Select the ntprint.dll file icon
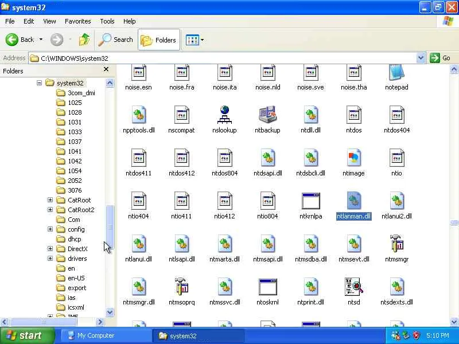The width and height of the screenshot is (459, 344). tap(310, 287)
